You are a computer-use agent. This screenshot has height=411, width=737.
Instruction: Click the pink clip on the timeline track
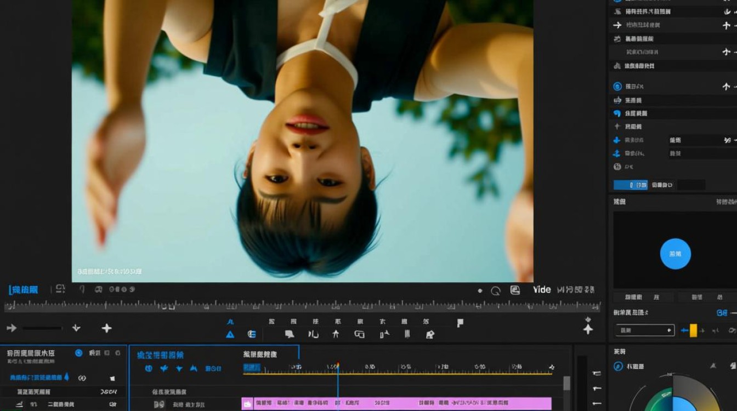[x=396, y=404]
